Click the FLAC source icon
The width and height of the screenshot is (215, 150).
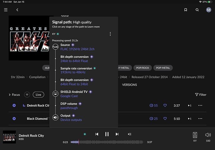pyautogui.click(x=55, y=47)
